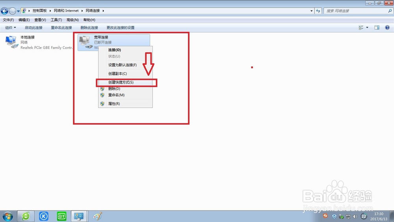This screenshot has height=222, width=394.
Task: Expand the arrow after the 控制面板 breadcrumb
Action: (50, 11)
